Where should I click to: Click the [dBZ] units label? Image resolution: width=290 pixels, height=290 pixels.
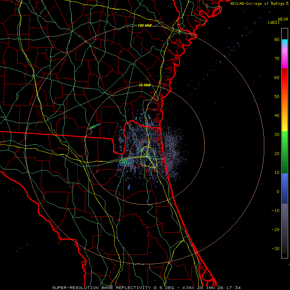point(274,22)
